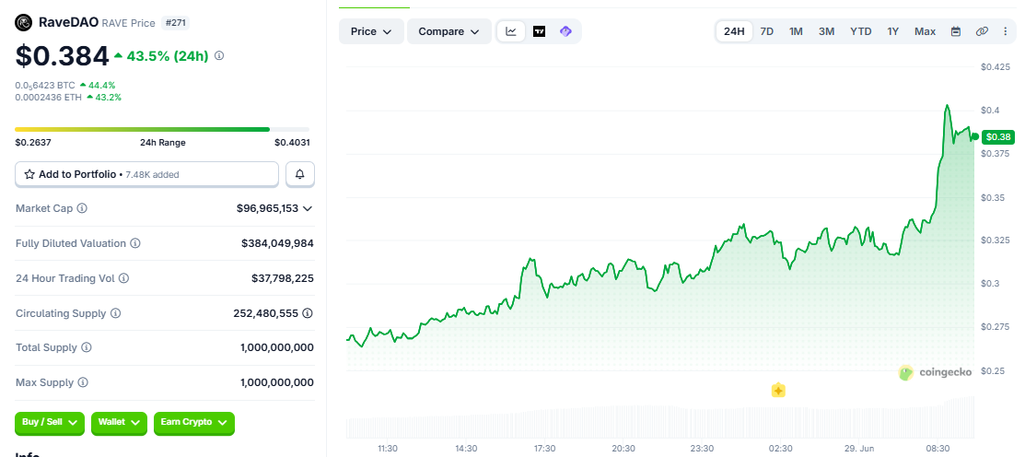Open Max Supply info icon

click(82, 382)
